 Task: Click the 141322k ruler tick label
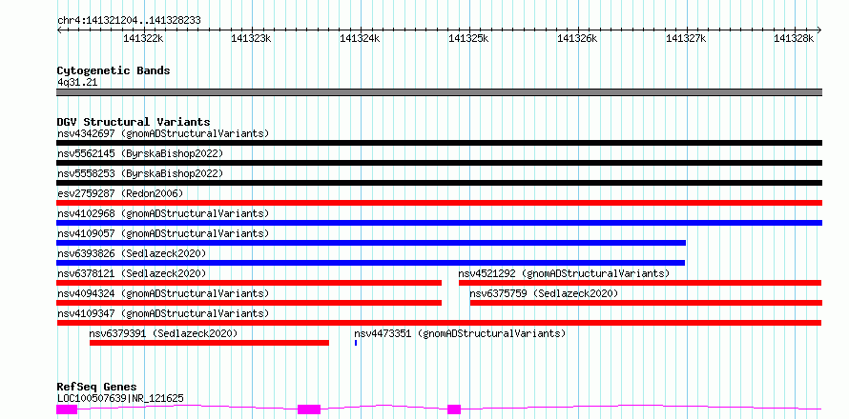(143, 39)
